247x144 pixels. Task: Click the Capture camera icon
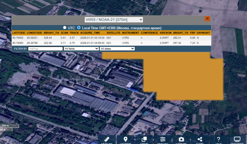pyautogui.click(x=181, y=140)
